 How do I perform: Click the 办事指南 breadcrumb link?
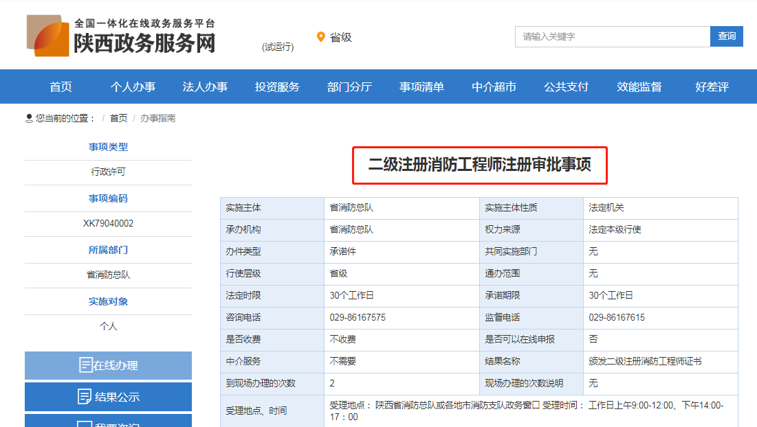click(158, 118)
